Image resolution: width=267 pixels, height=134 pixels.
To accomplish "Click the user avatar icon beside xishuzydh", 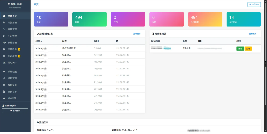I will [3, 105].
